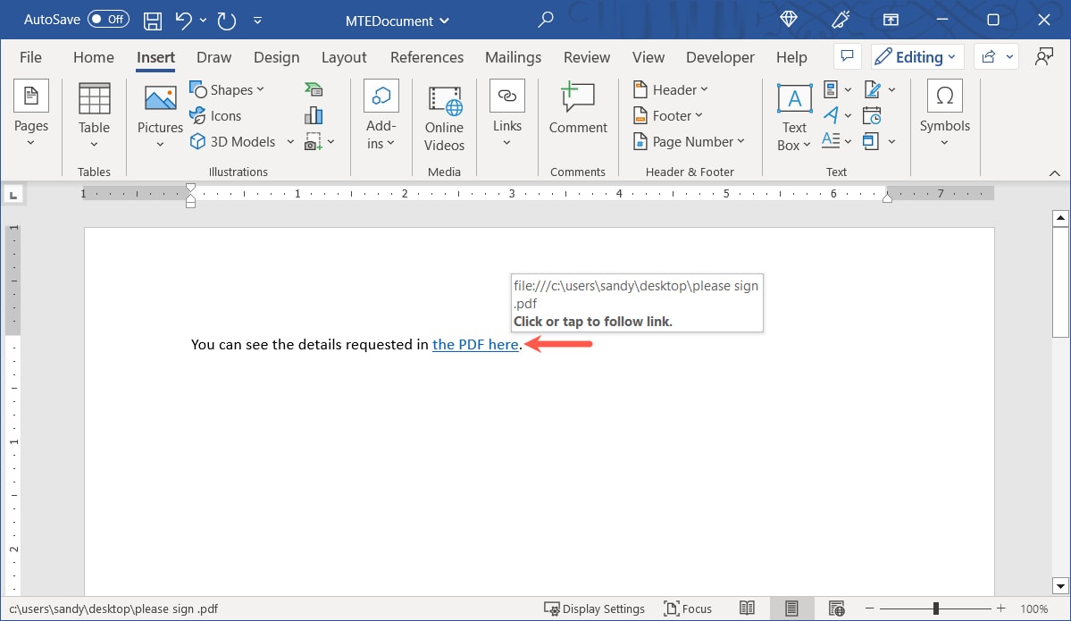Click the Drop Cap icon
1071x621 pixels.
pos(831,141)
